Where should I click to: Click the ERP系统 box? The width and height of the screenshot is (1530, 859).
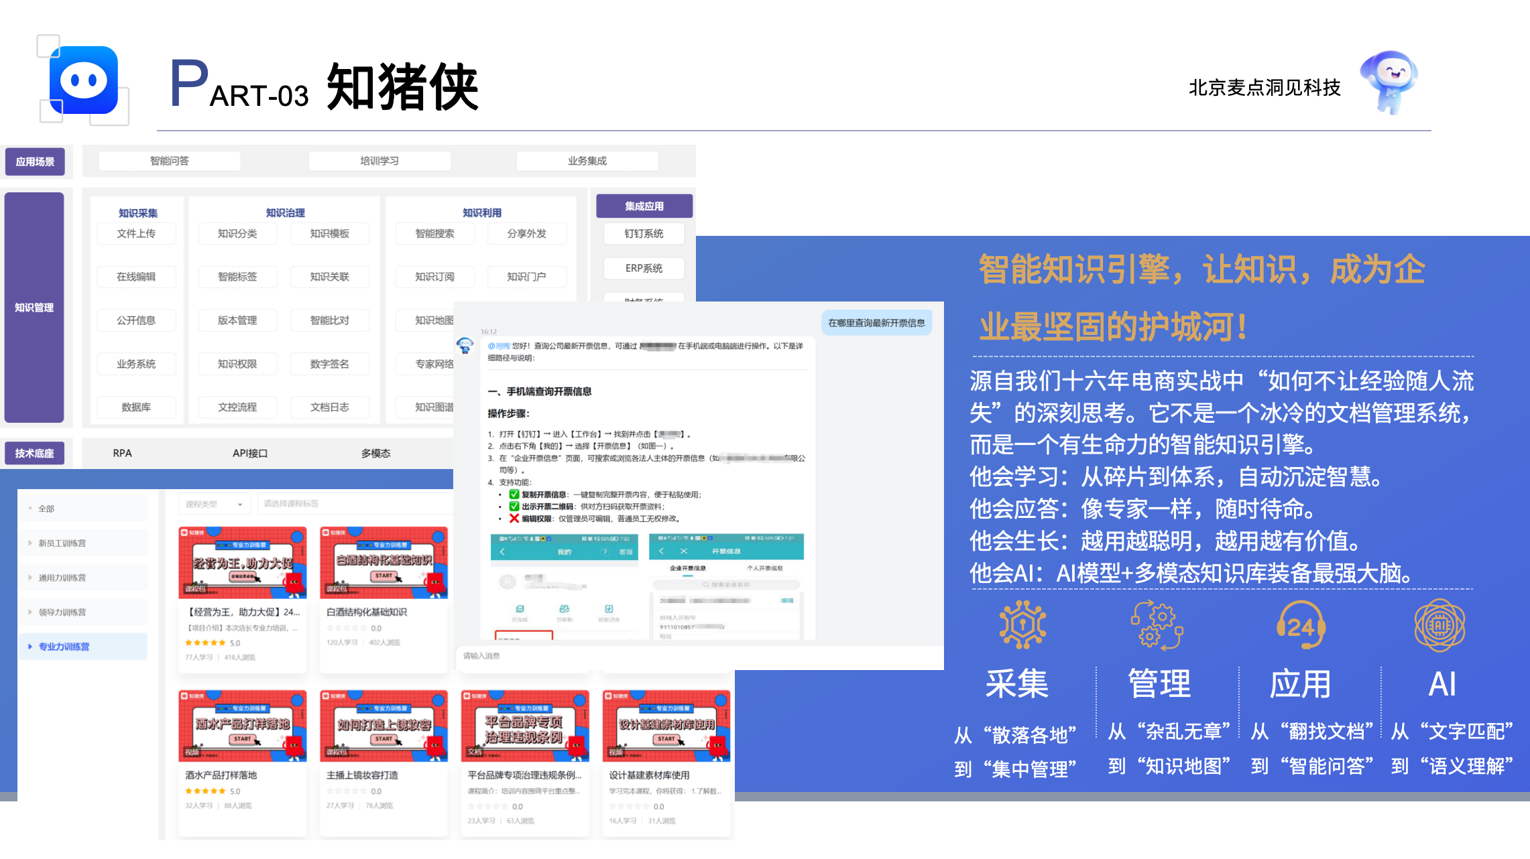[x=644, y=268]
